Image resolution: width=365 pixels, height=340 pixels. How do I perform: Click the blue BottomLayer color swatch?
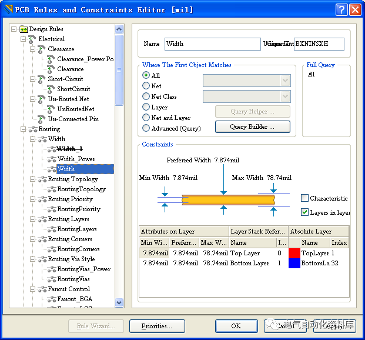(294, 264)
